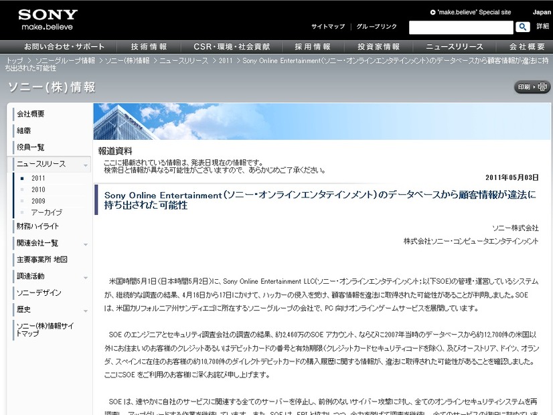Click Japan region label
This screenshot has height=415, width=553.
point(542,12)
